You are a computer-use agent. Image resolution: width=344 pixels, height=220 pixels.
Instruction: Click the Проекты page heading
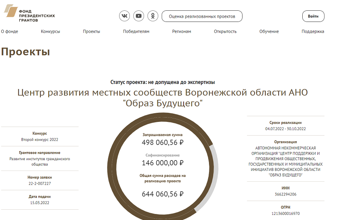coord(25,52)
